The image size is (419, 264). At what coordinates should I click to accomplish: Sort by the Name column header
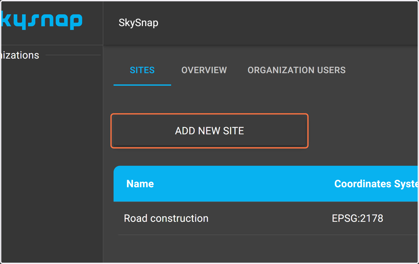point(140,184)
